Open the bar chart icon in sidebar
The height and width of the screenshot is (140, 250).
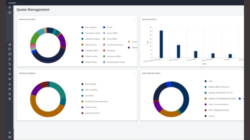click(x=10, y=44)
